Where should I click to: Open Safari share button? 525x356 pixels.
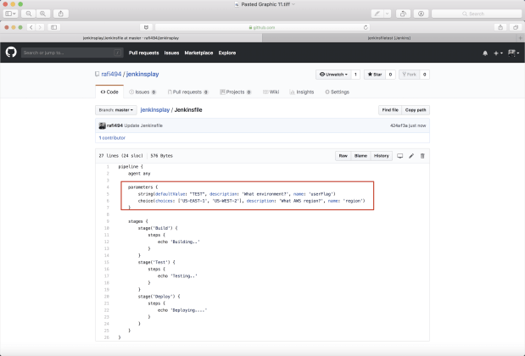point(500,27)
